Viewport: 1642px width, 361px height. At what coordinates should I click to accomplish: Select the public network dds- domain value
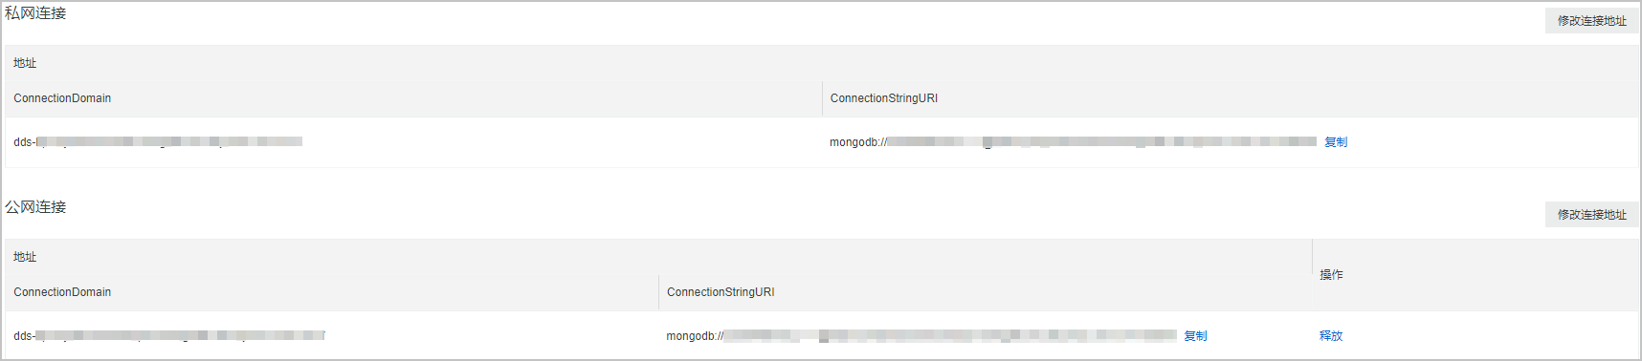point(169,336)
